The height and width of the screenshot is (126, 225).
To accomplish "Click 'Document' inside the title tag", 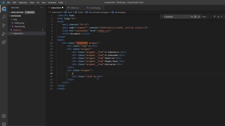I will coord(75,34).
